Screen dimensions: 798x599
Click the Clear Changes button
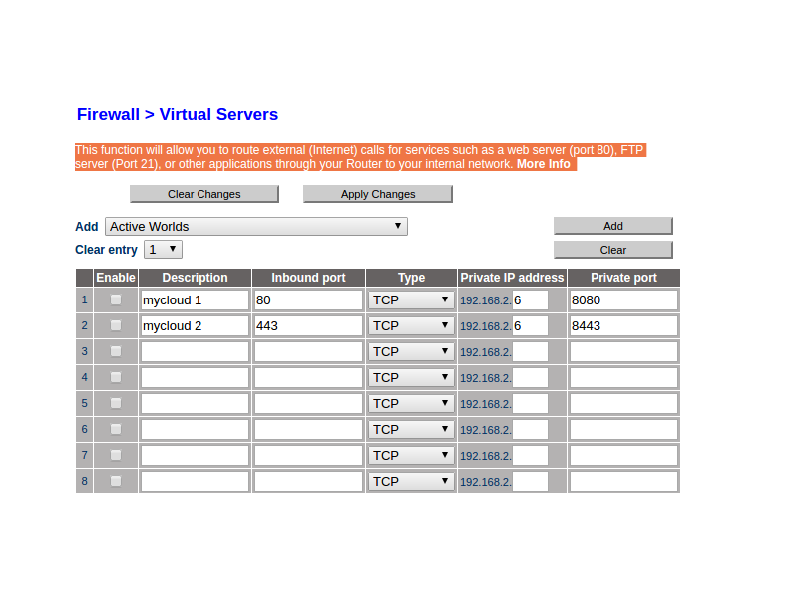click(x=204, y=194)
